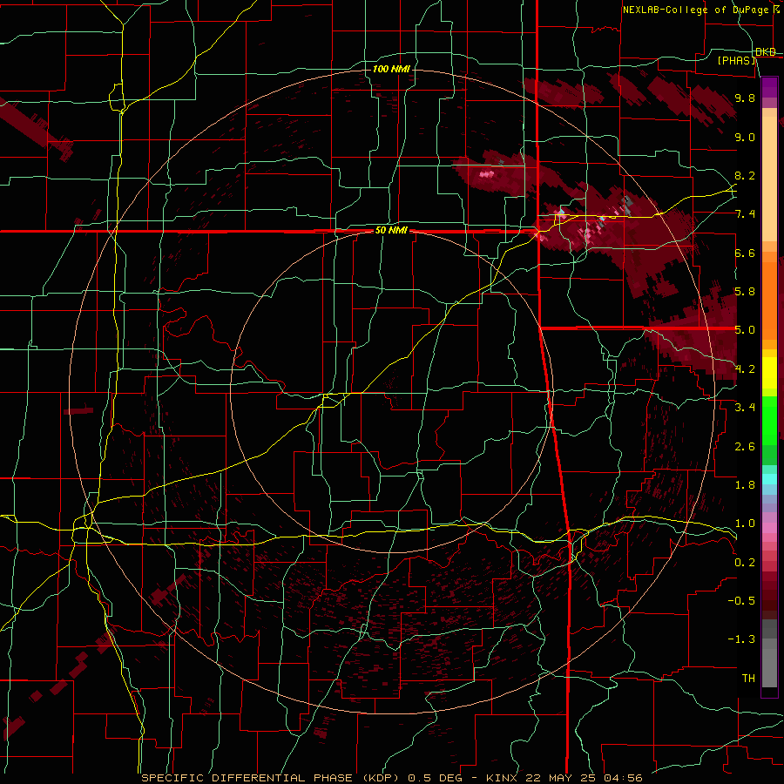Click the NEXLAB-College of DuPage label

695,10
